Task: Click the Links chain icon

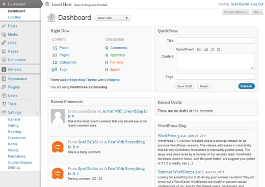Action: point(4,43)
